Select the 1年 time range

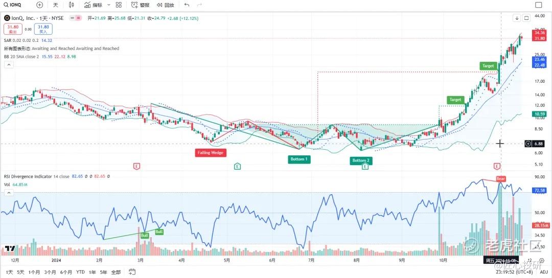pos(93,272)
